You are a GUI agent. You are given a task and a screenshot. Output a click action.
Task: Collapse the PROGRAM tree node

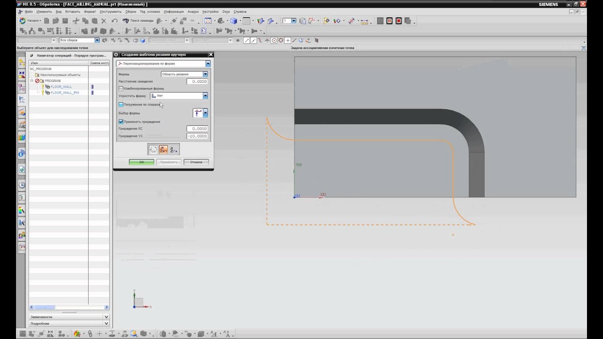[x=32, y=81]
